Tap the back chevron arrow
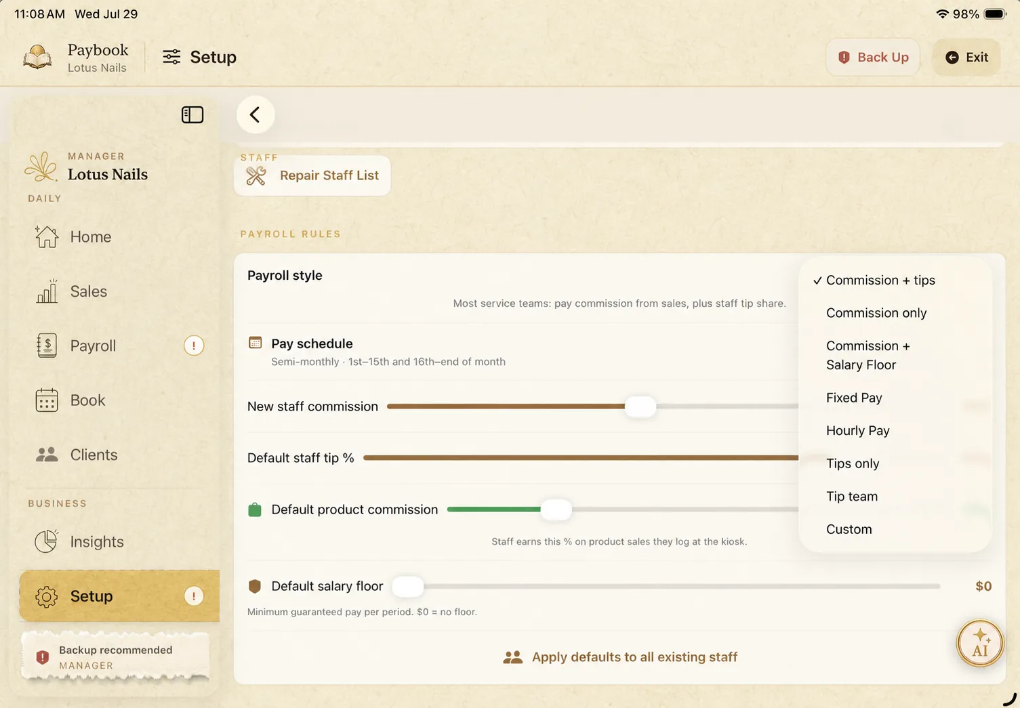The image size is (1020, 708). click(256, 114)
